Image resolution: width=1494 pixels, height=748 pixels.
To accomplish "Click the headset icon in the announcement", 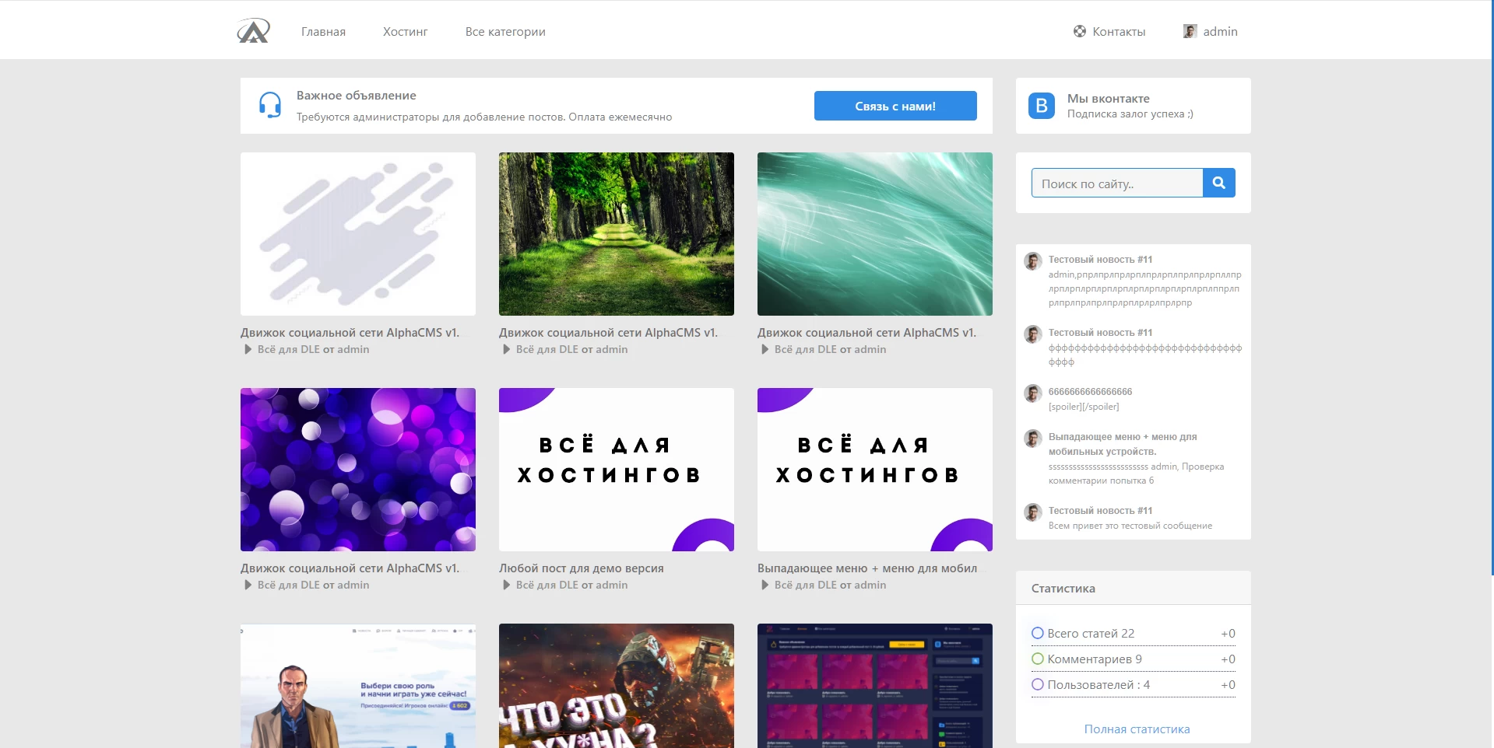I will (270, 105).
